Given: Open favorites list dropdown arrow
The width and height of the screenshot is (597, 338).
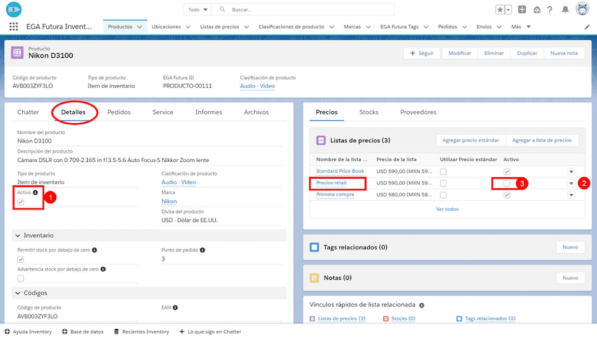Looking at the screenshot, I should point(508,10).
